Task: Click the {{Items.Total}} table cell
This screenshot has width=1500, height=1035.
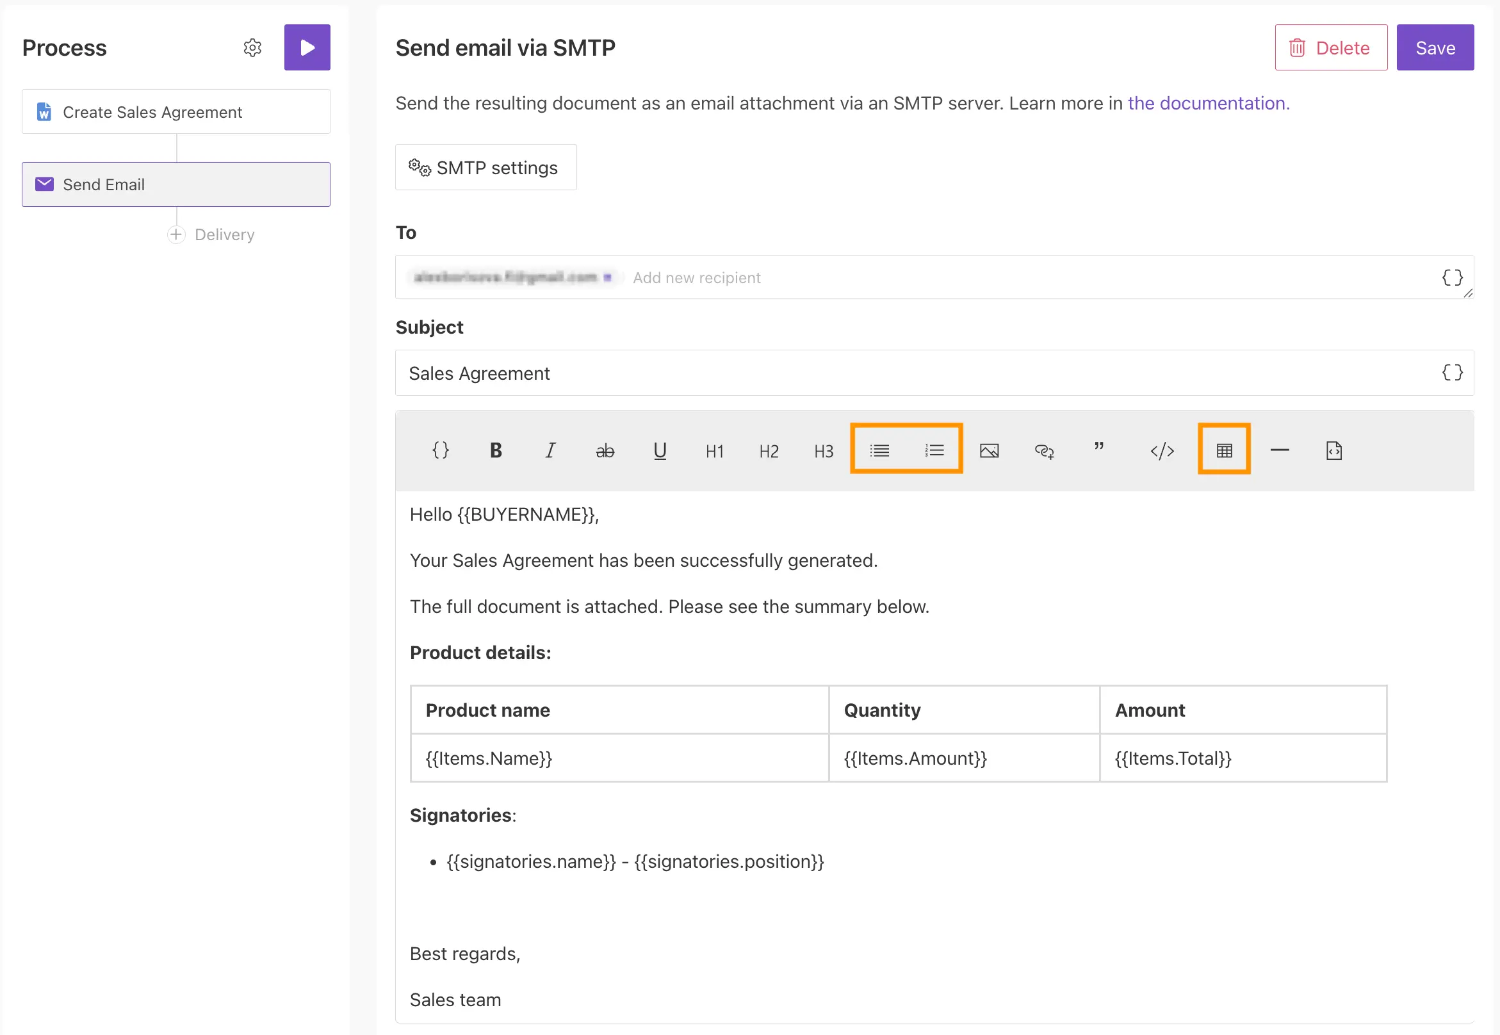Action: coord(1243,758)
